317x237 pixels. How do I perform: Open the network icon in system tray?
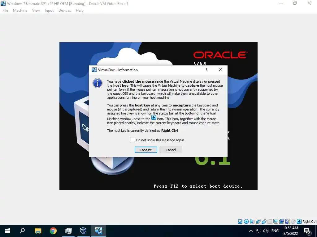coord(258,231)
